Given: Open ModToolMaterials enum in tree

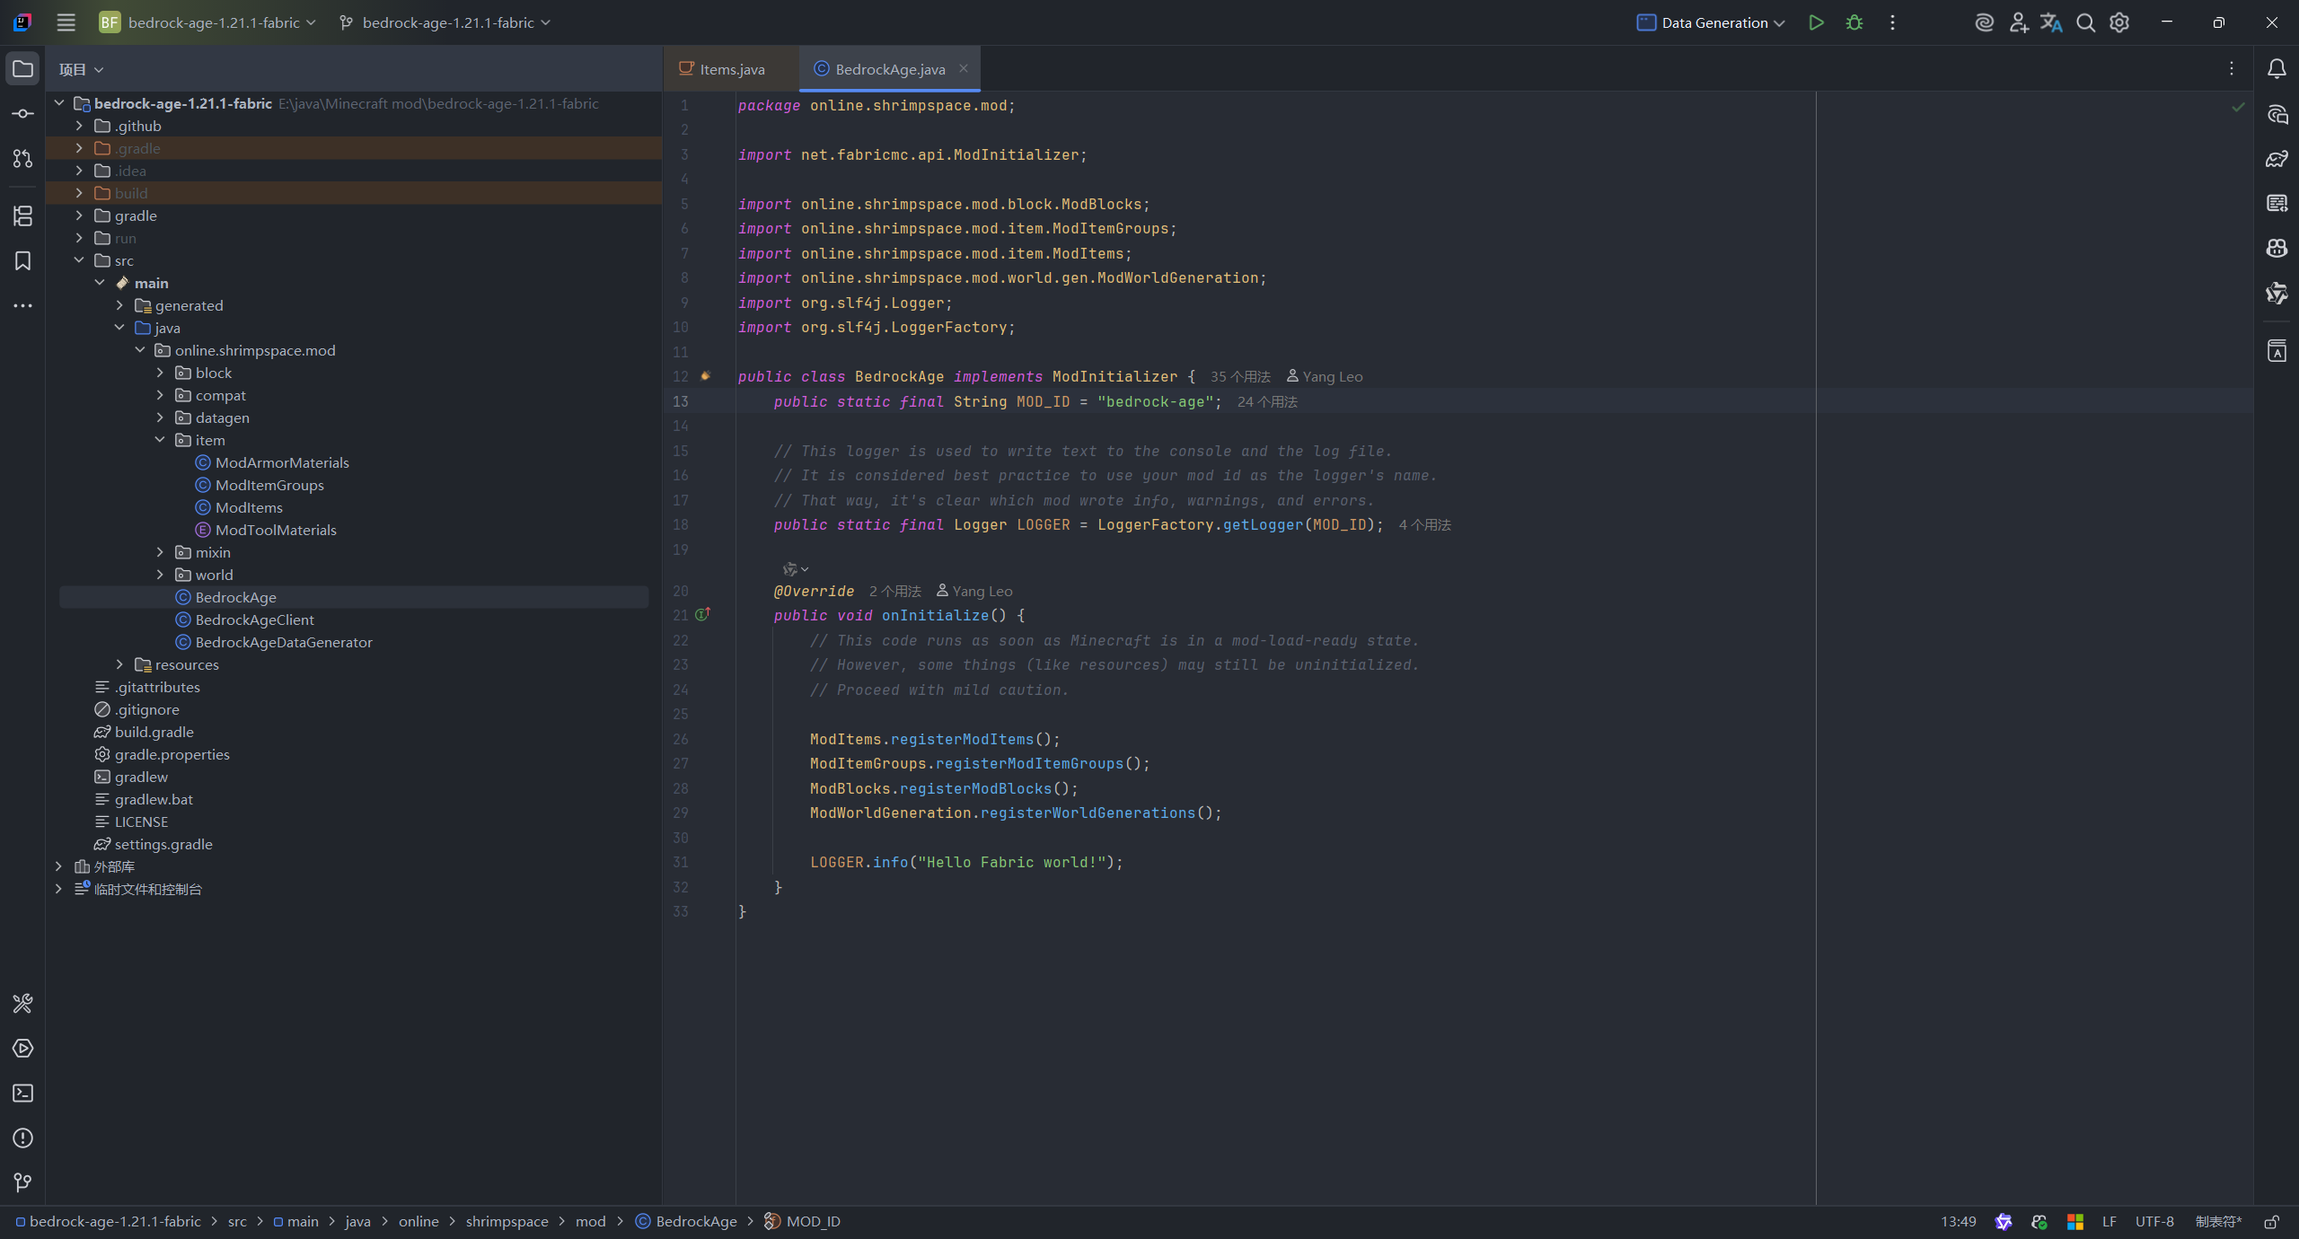Looking at the screenshot, I should point(276,530).
